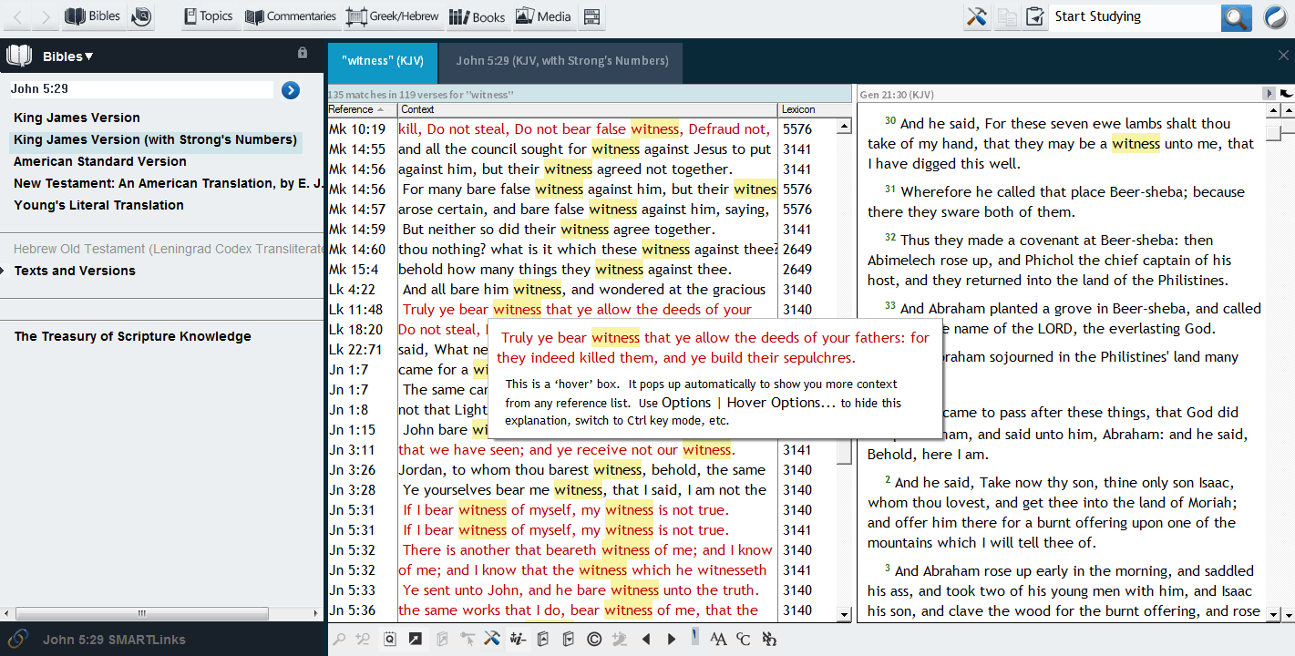Click the John 5:29 reference input box
This screenshot has height=656, width=1295.
pyautogui.click(x=141, y=89)
